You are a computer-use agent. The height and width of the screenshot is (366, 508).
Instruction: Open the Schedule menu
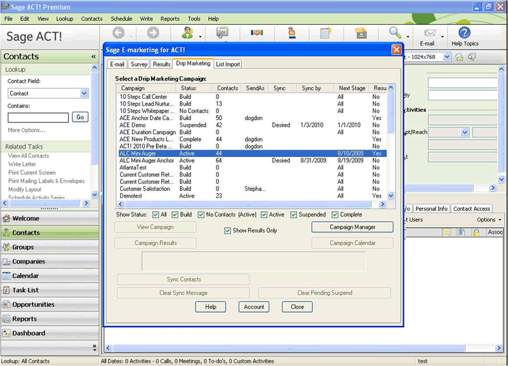coord(121,19)
